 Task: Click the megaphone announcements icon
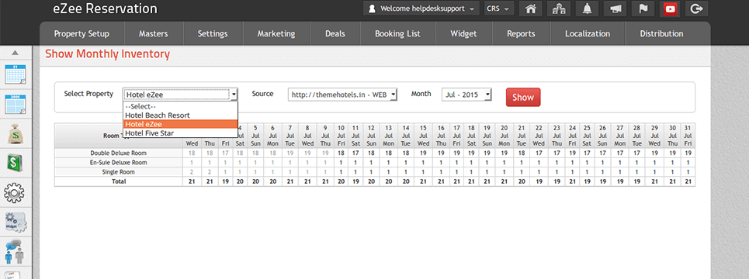(615, 9)
